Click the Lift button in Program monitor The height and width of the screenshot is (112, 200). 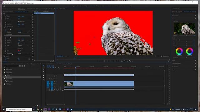click(x=122, y=61)
